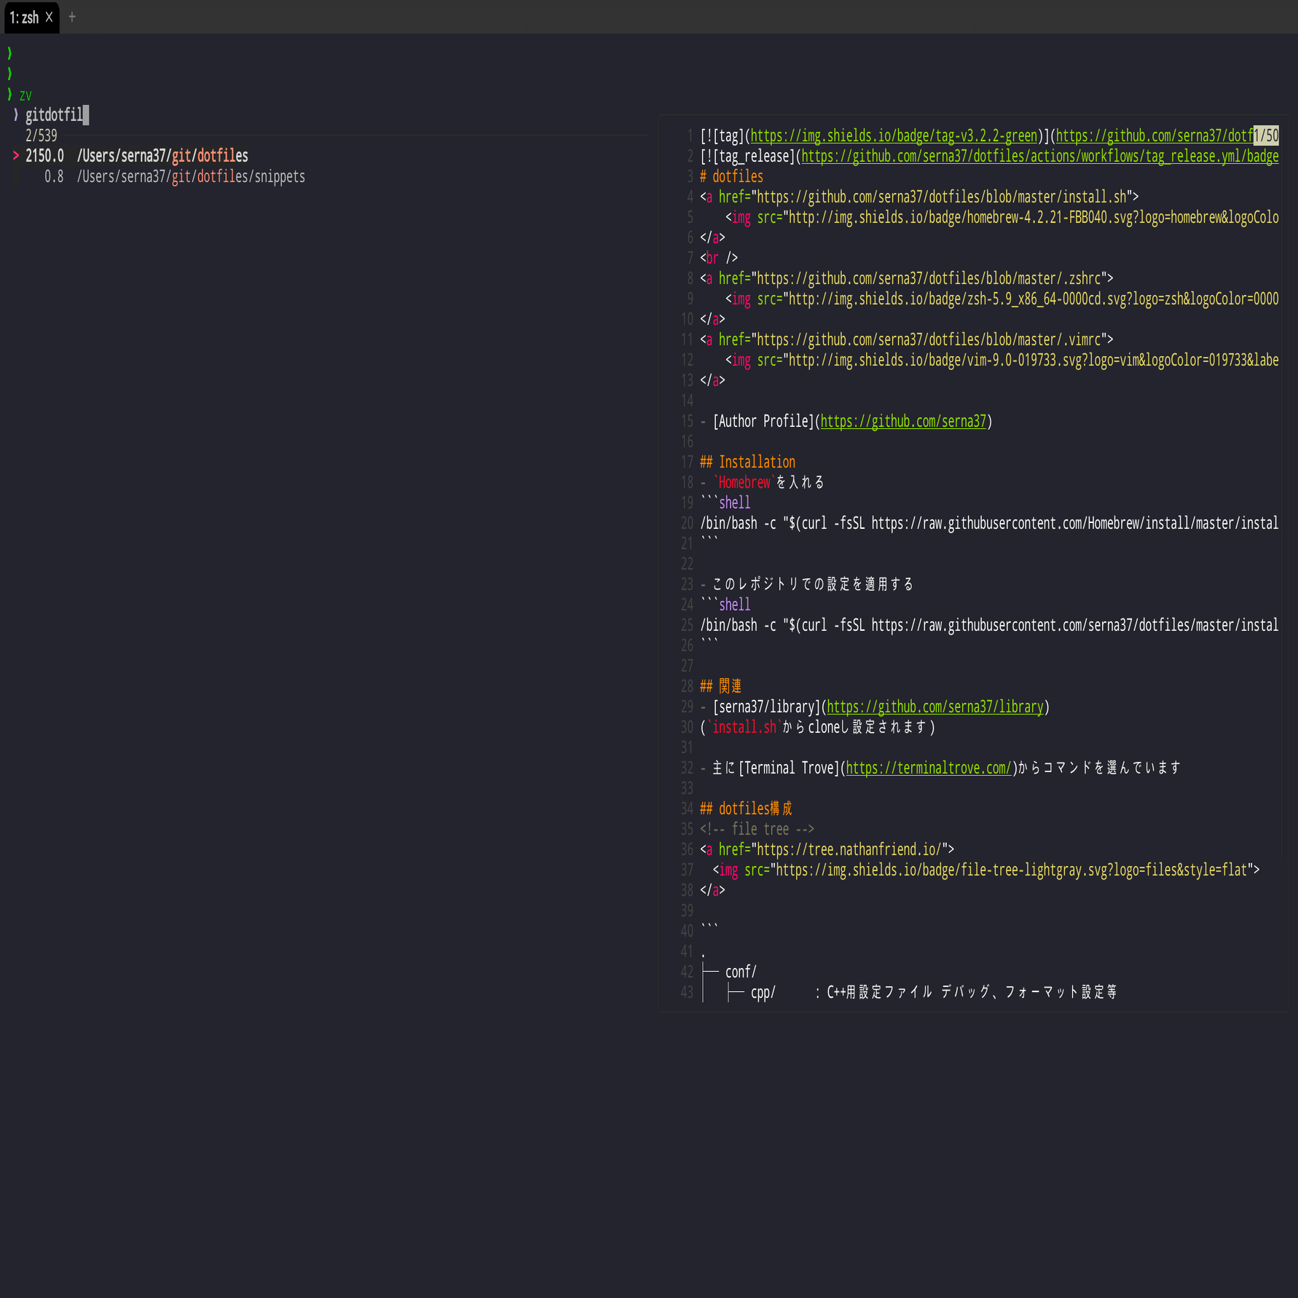Click the '<!-- file tree -->' comment line
Image resolution: width=1298 pixels, height=1298 pixels.
click(x=757, y=829)
